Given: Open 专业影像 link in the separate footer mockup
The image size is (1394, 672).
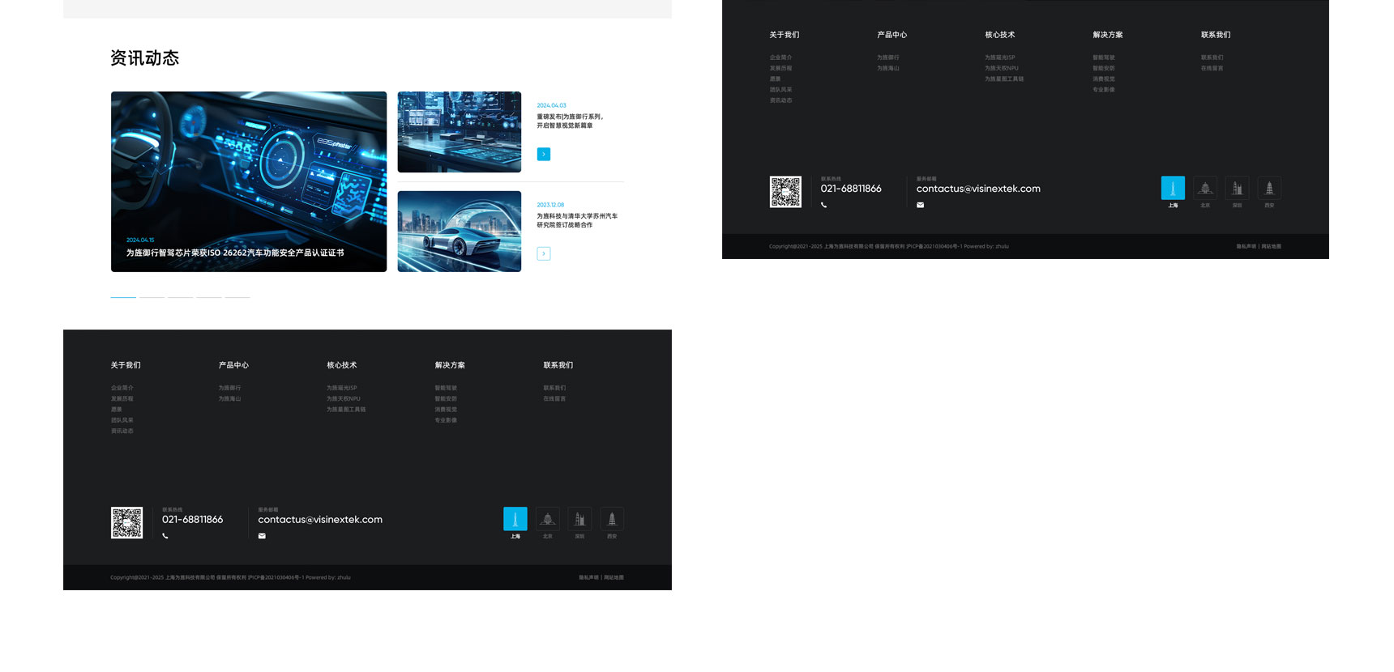Looking at the screenshot, I should [x=1104, y=90].
